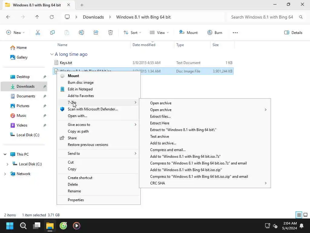Click the Rename icon in toolbar
310x233 pixels.
coord(81,33)
